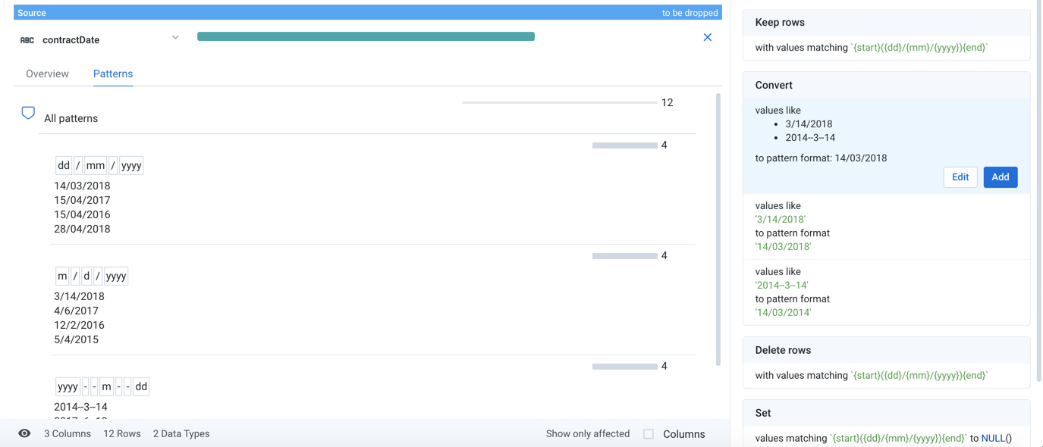1043x447 pixels.
Task: Select the dd/mm/yyyy pattern group
Action: (99, 166)
